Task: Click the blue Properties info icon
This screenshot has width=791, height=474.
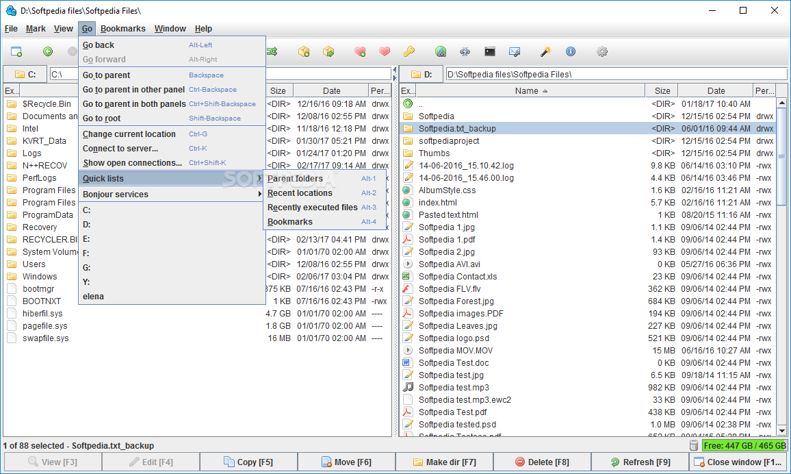Action: (x=571, y=51)
